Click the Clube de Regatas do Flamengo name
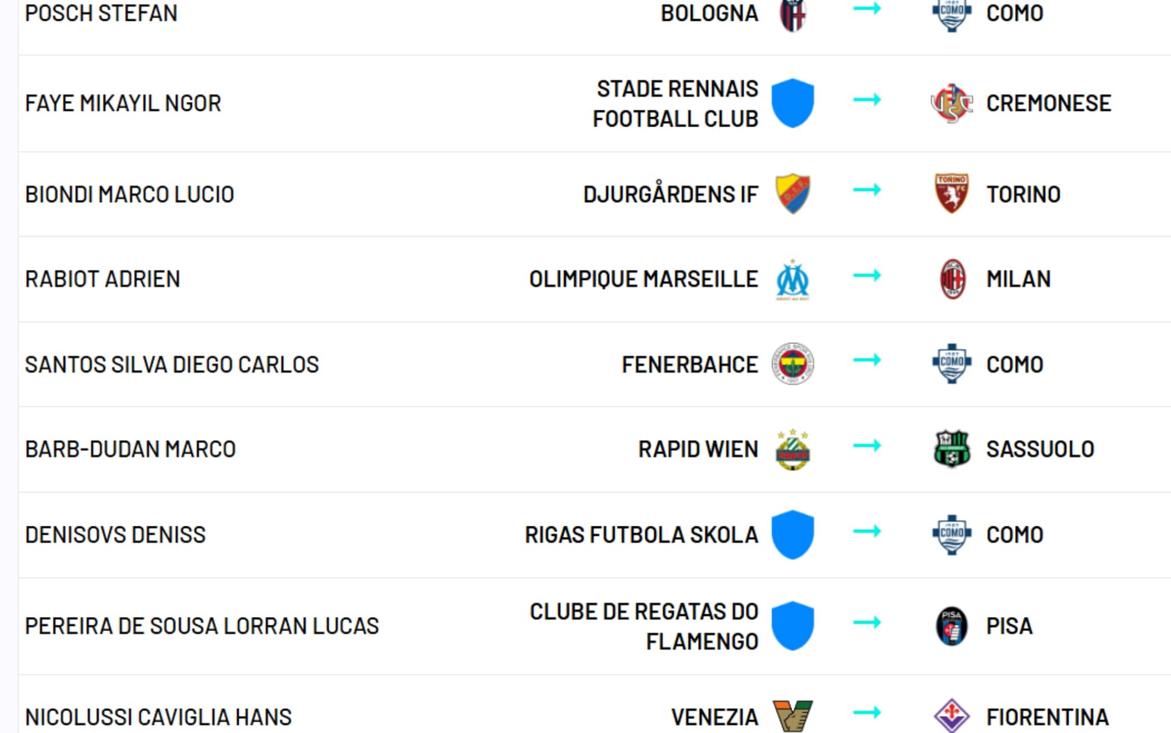Viewport: 1171px width, 733px height. pos(644,626)
